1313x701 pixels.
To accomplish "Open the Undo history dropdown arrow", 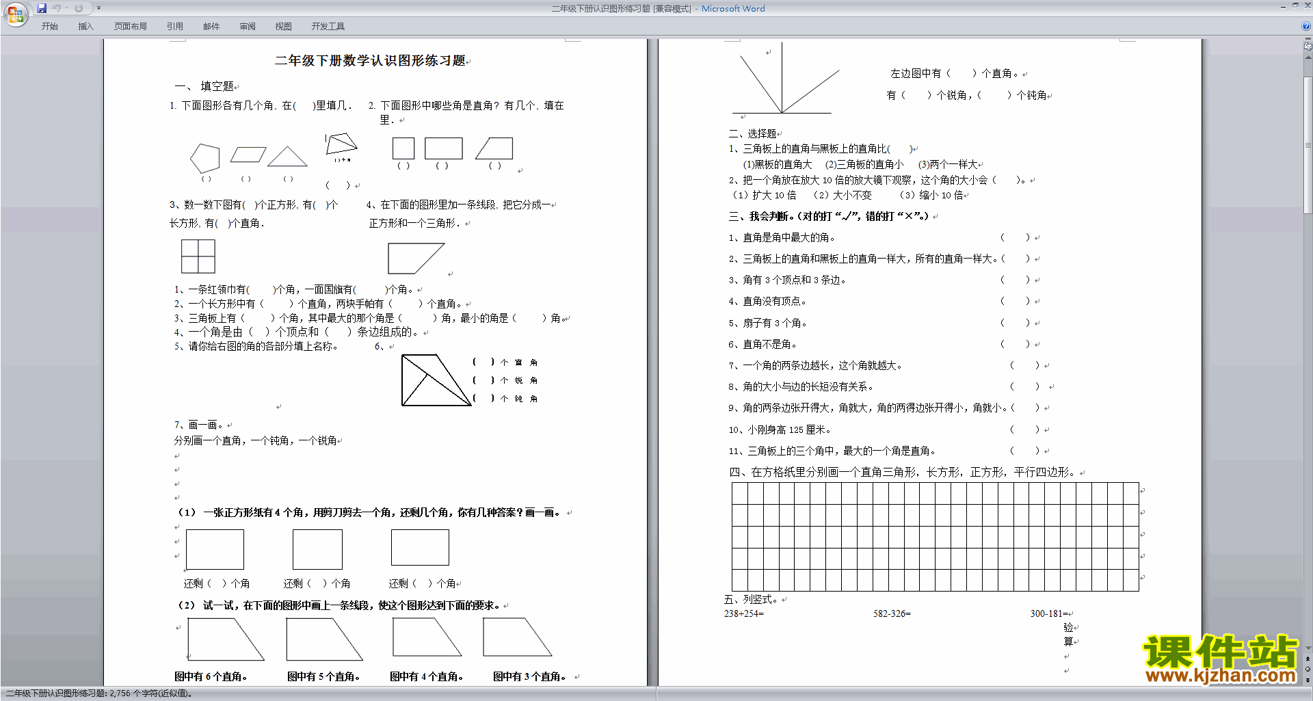I will 66,8.
